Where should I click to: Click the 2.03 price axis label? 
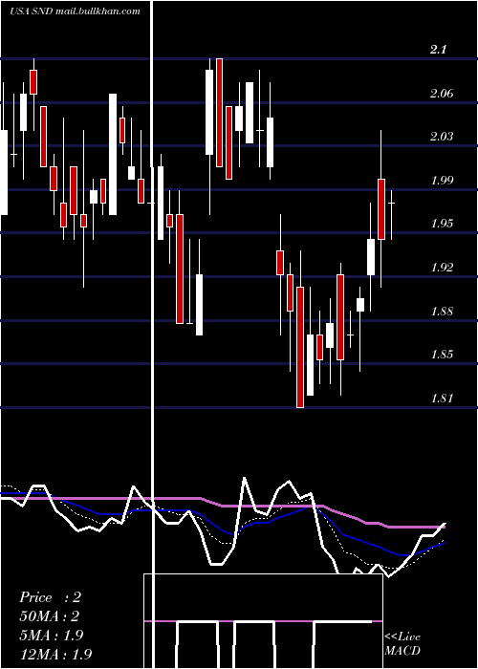[442, 137]
